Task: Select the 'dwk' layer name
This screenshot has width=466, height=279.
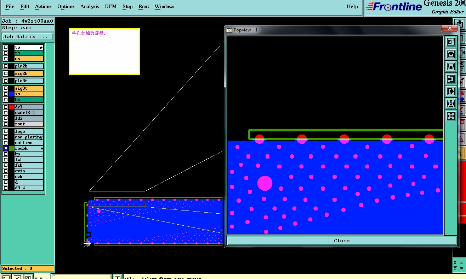Action: (x=29, y=177)
